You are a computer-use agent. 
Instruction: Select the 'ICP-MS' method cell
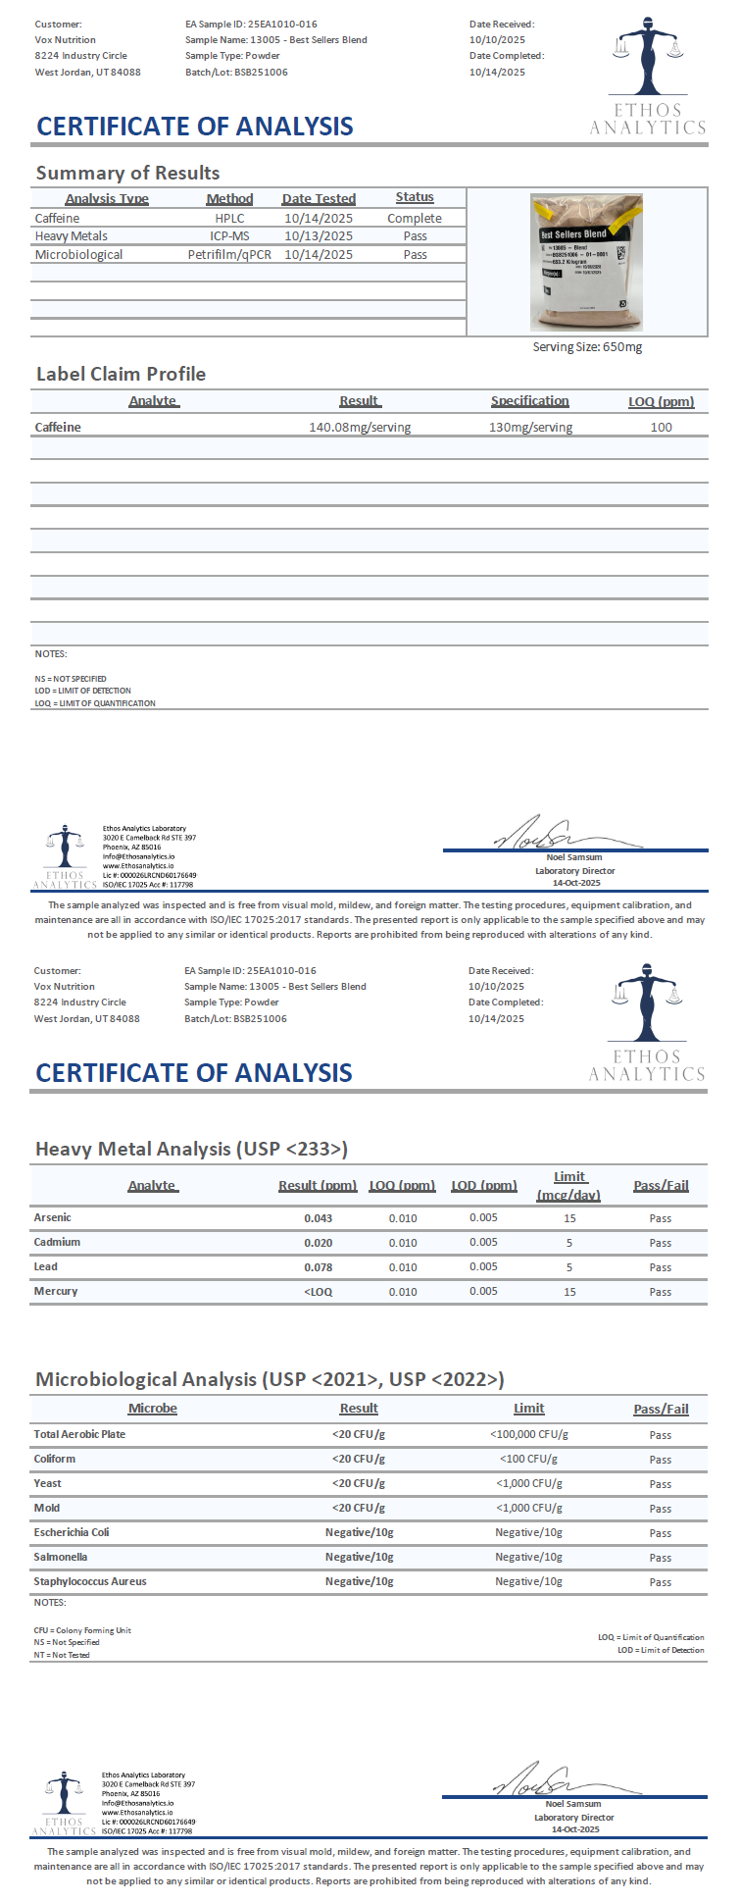[229, 235]
